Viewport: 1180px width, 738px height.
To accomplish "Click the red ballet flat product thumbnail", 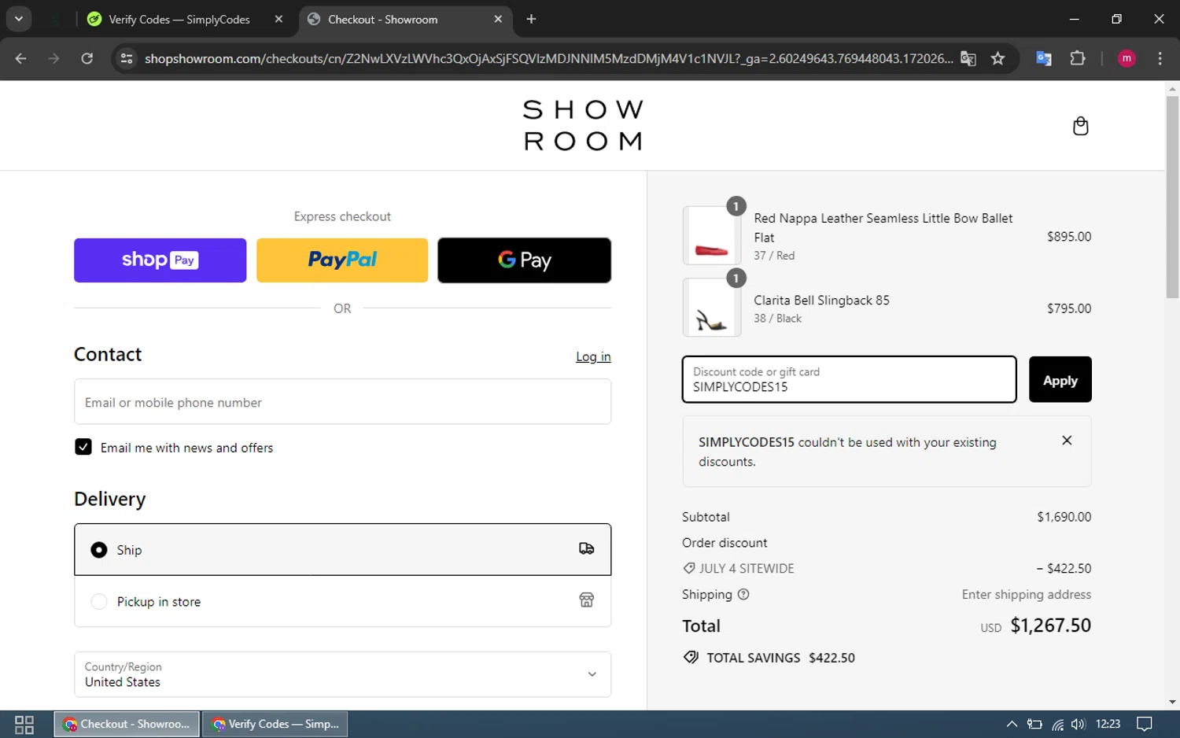I will [x=712, y=235].
